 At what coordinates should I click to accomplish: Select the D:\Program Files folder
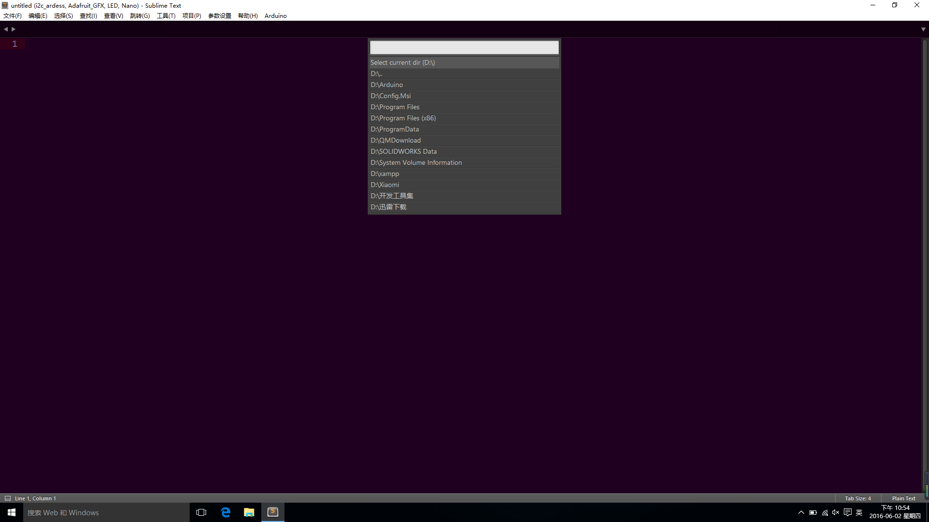click(x=464, y=107)
